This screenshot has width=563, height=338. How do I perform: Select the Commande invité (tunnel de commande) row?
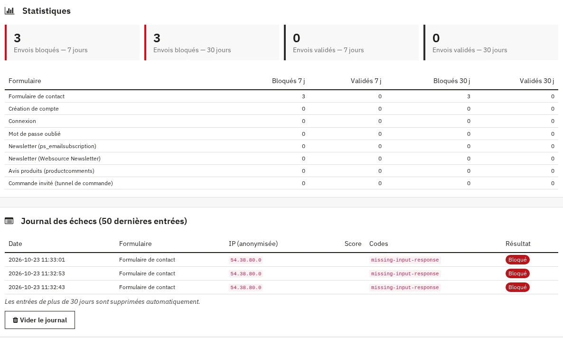tap(281, 183)
